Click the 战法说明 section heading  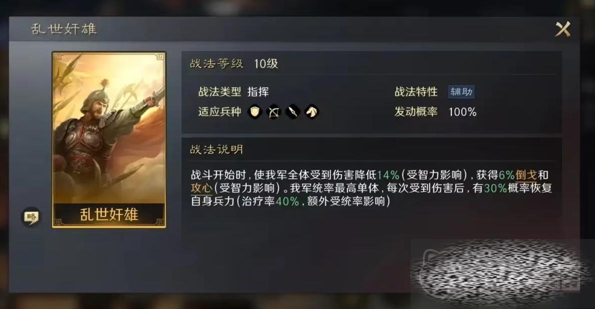[x=216, y=149]
